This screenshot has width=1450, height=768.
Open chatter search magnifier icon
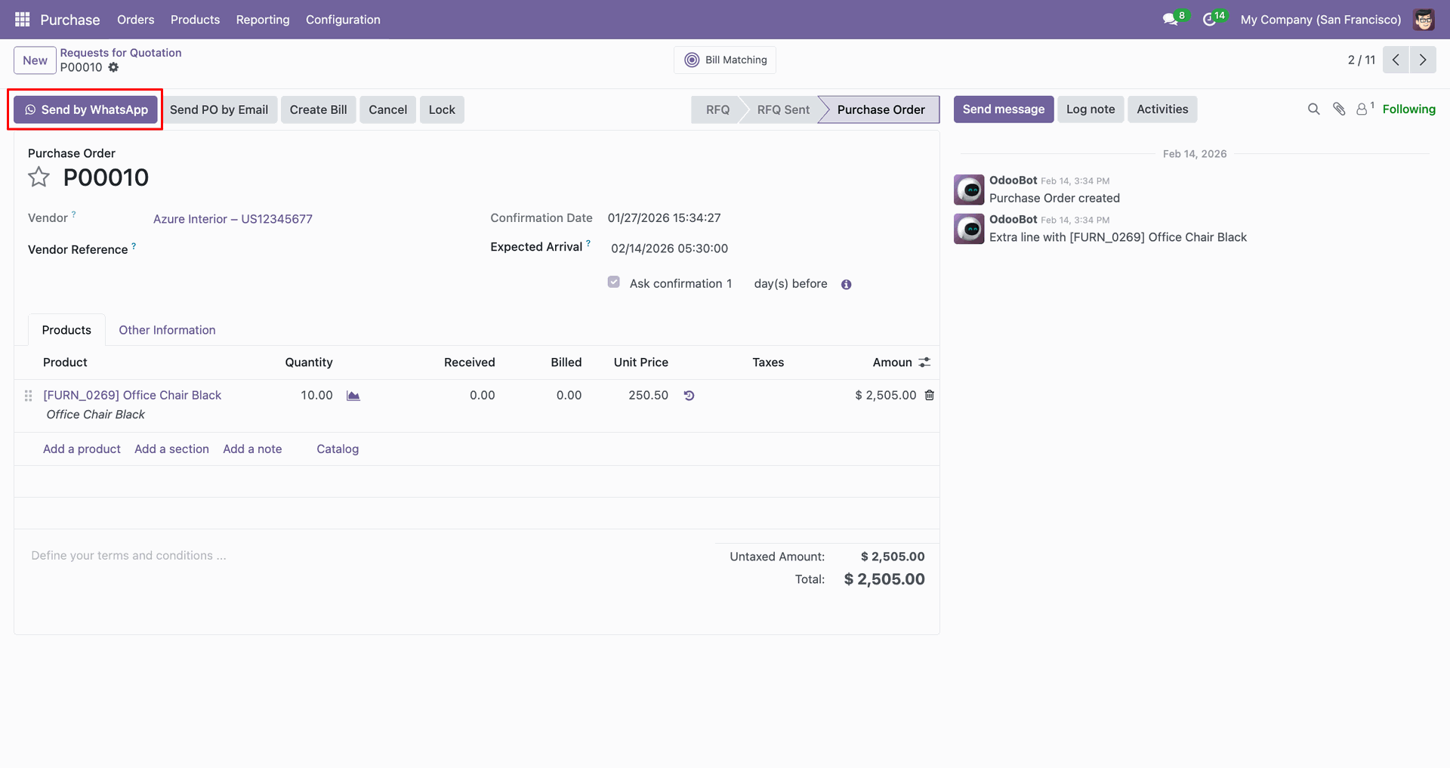[x=1314, y=109]
